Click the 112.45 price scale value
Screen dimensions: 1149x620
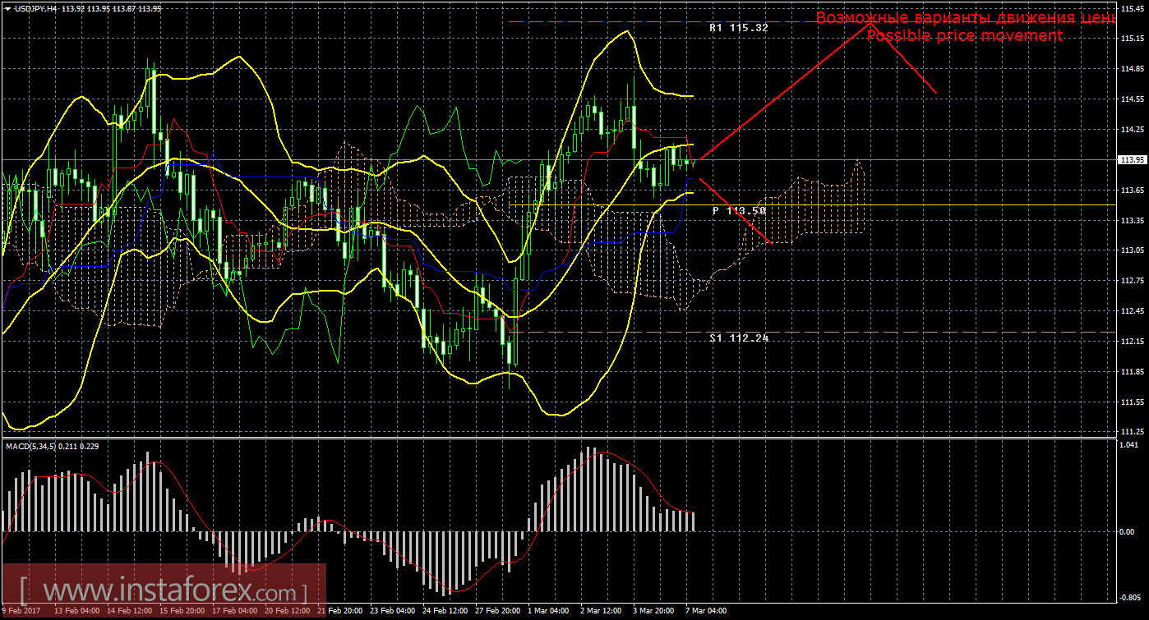pos(1133,311)
